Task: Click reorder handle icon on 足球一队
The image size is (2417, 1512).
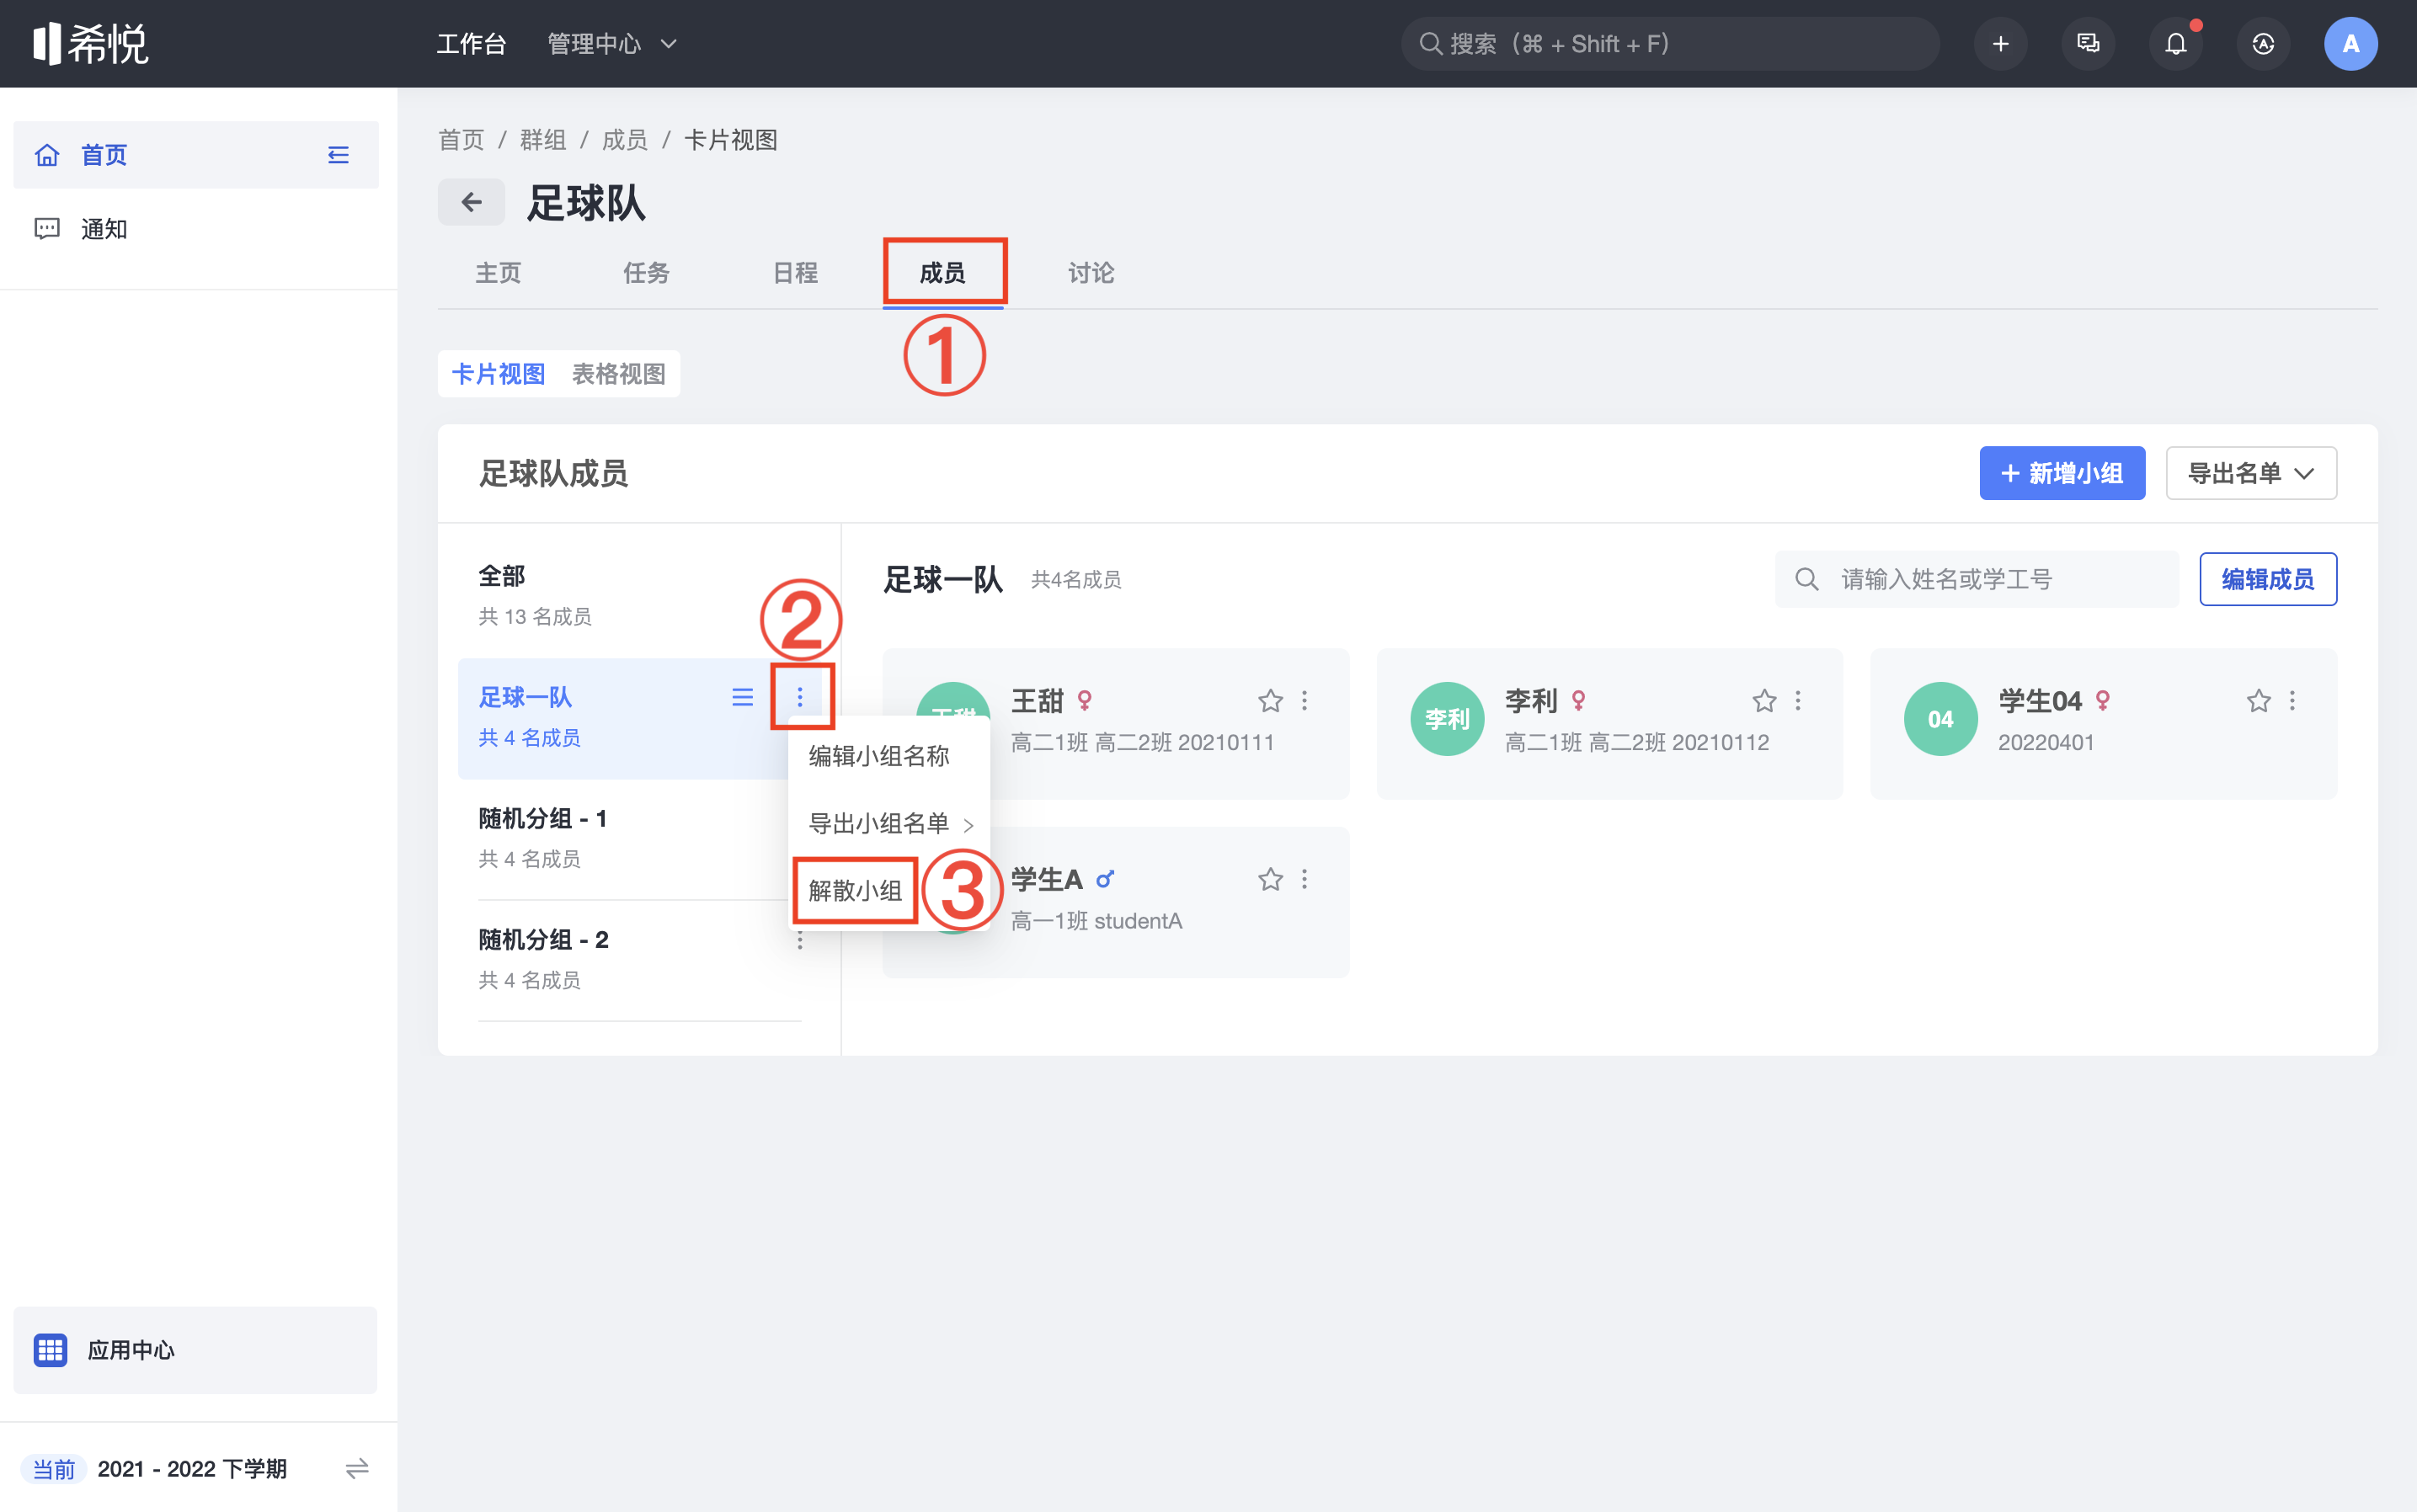Action: tap(742, 697)
